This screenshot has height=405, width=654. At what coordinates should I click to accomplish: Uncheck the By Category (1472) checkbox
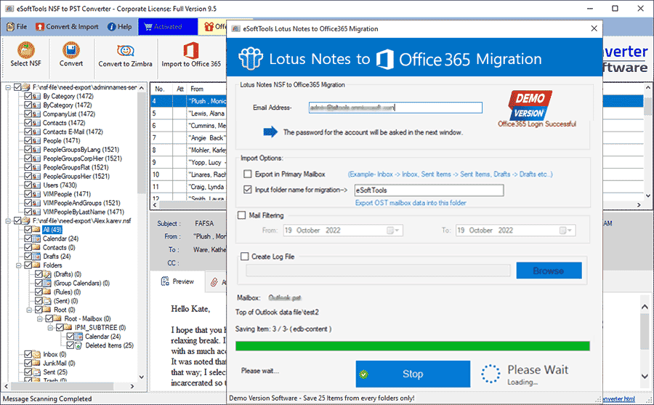click(28, 96)
